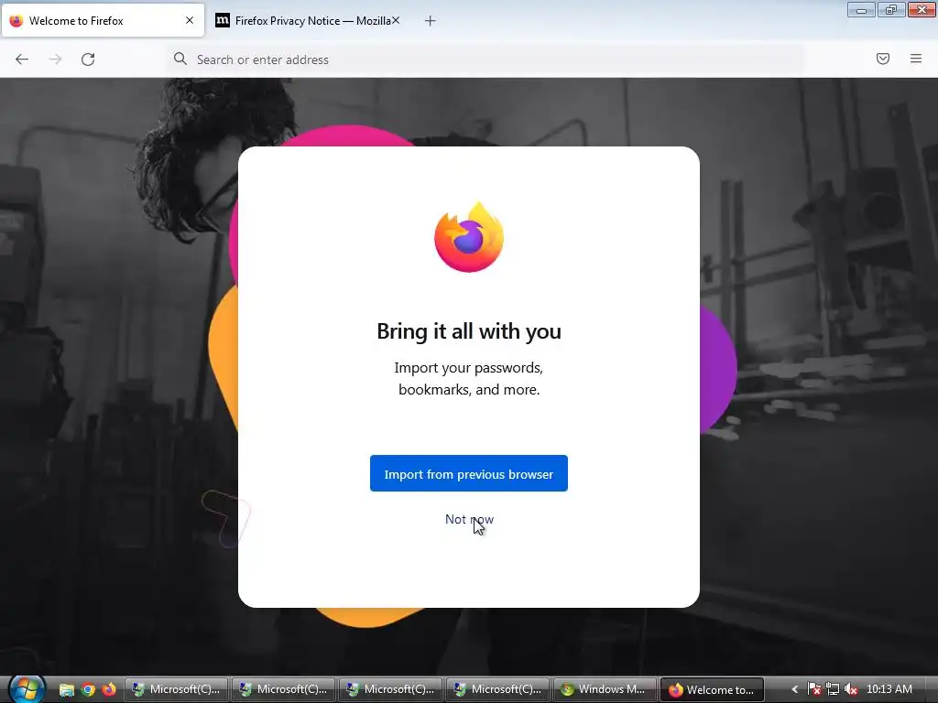Open the network status tray icon
The width and height of the screenshot is (938, 703).
coord(832,689)
